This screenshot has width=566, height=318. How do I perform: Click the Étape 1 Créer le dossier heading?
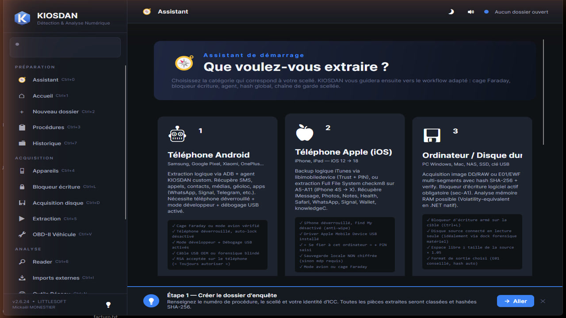(222, 295)
